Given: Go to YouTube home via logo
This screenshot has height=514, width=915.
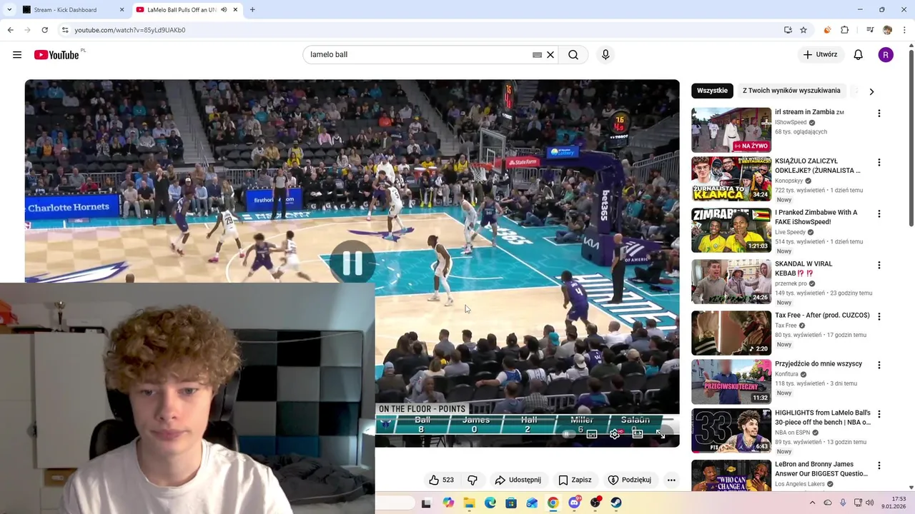Looking at the screenshot, I should (x=56, y=55).
